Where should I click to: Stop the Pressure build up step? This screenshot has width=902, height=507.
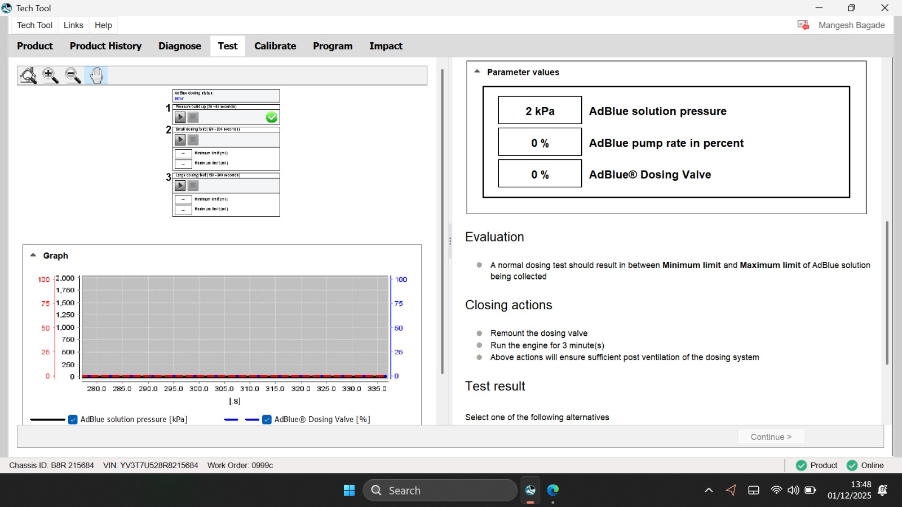click(x=193, y=117)
